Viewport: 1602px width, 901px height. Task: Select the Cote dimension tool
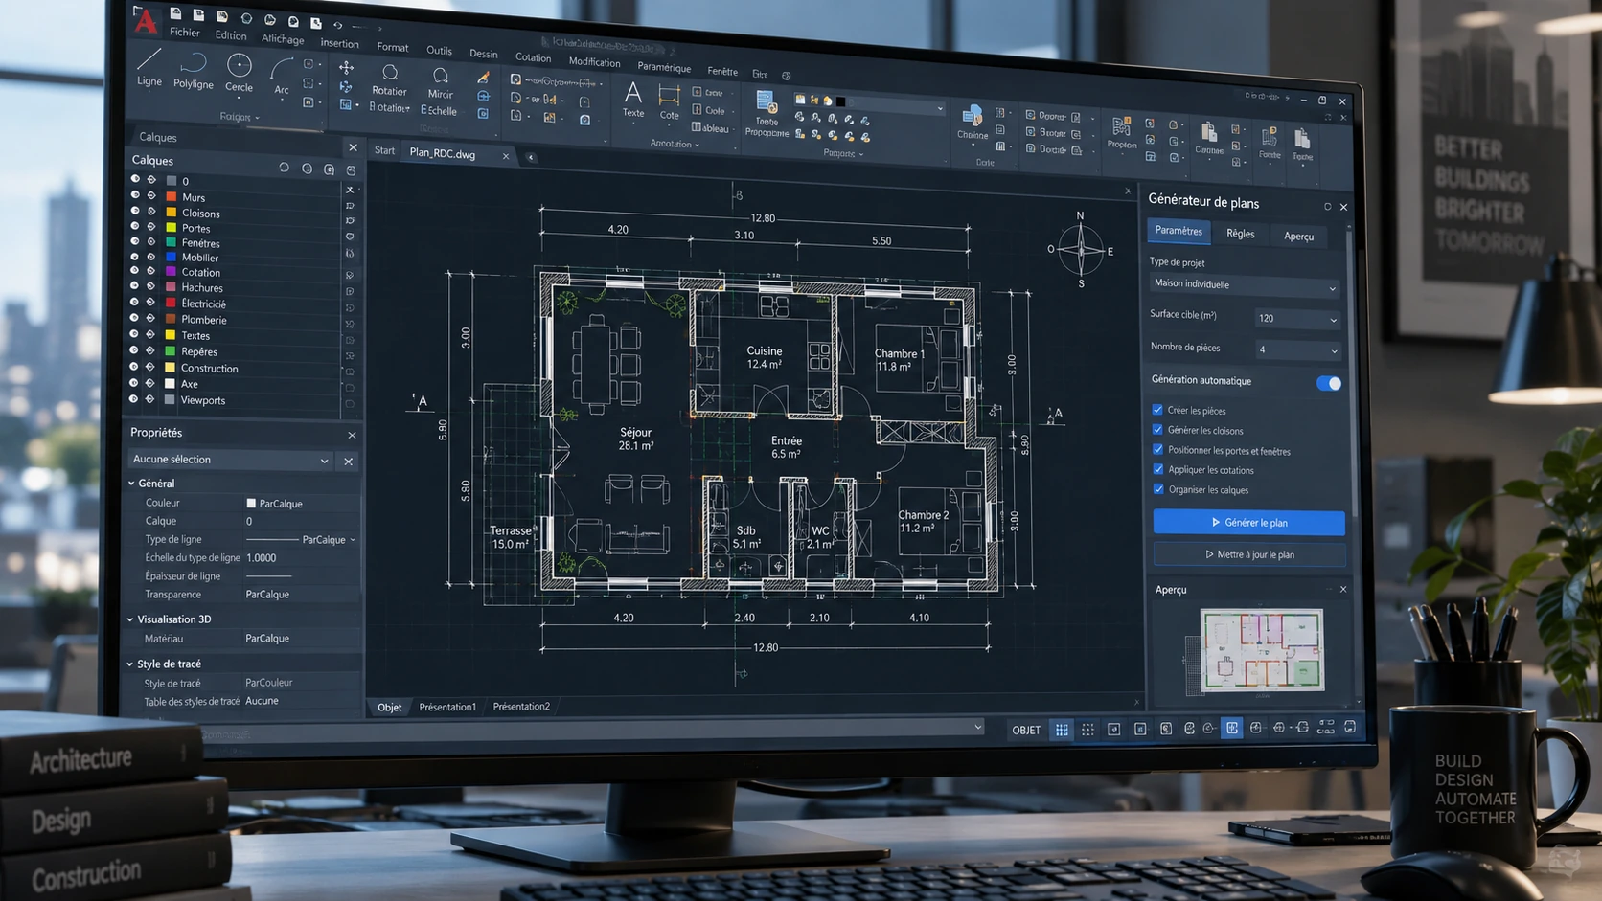tap(669, 102)
